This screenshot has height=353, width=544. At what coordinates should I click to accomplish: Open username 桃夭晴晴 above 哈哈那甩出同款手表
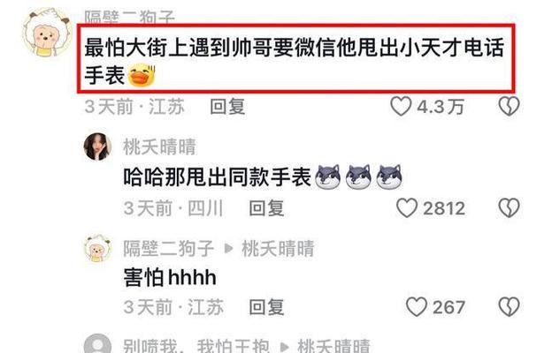(x=159, y=146)
